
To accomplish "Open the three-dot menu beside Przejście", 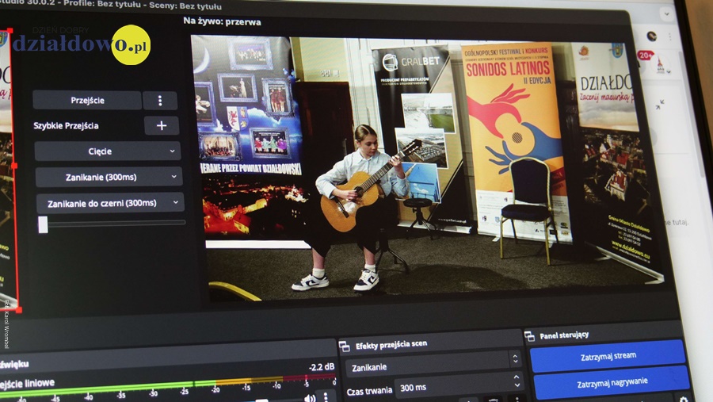I will pyautogui.click(x=160, y=101).
